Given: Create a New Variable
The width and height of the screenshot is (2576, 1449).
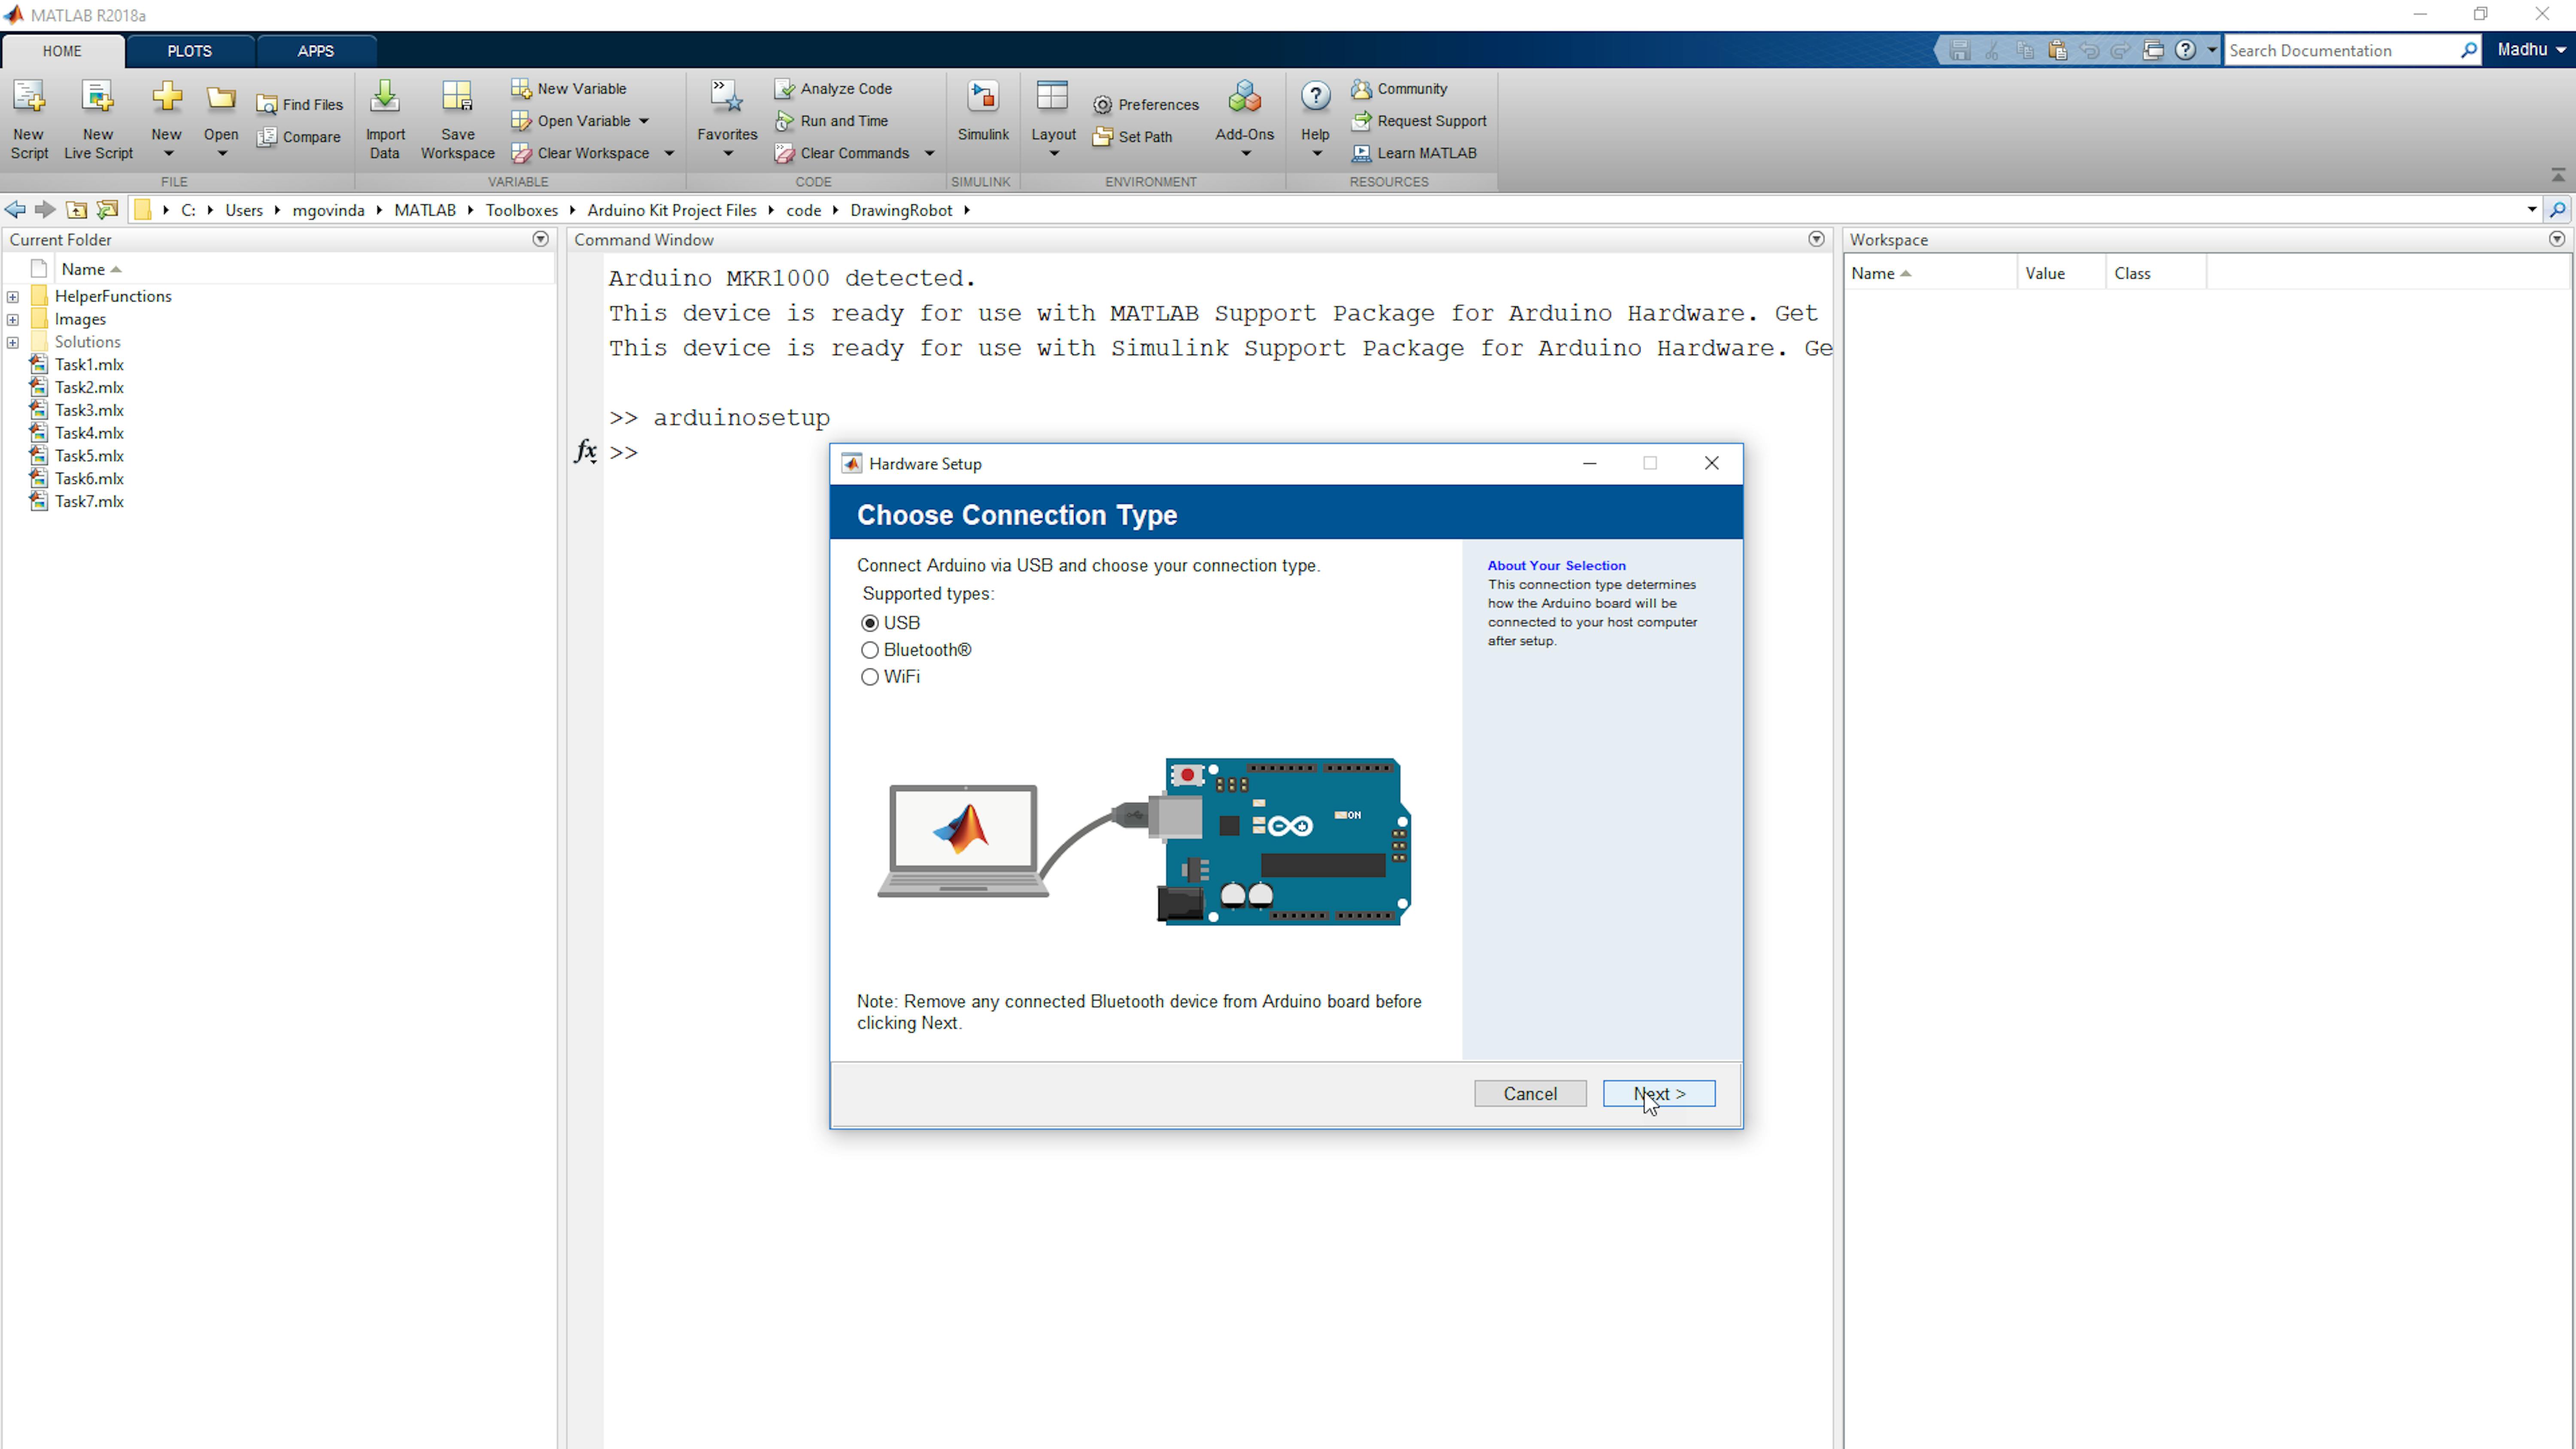Looking at the screenshot, I should [x=569, y=88].
